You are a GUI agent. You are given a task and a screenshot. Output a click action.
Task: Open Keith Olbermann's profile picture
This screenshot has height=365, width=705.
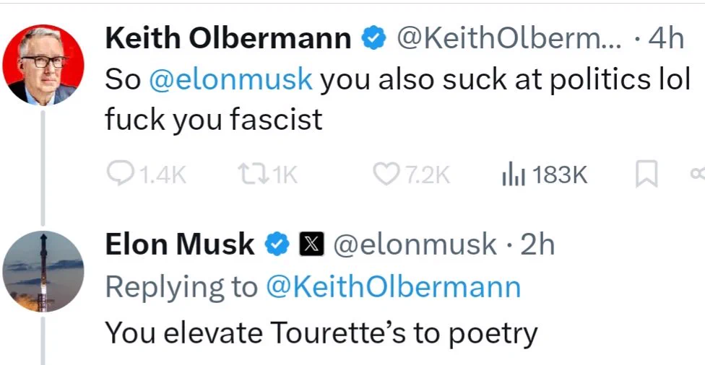point(43,65)
